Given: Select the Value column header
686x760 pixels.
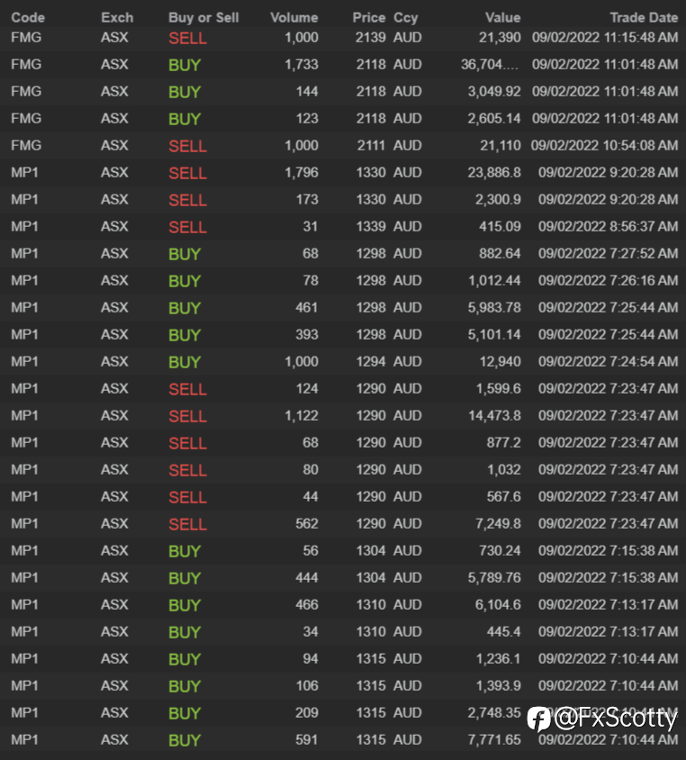Looking at the screenshot, I should [x=503, y=17].
